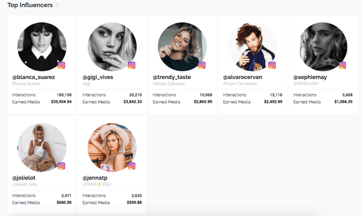Click Álvaro Cervantes profile photo

(252, 47)
